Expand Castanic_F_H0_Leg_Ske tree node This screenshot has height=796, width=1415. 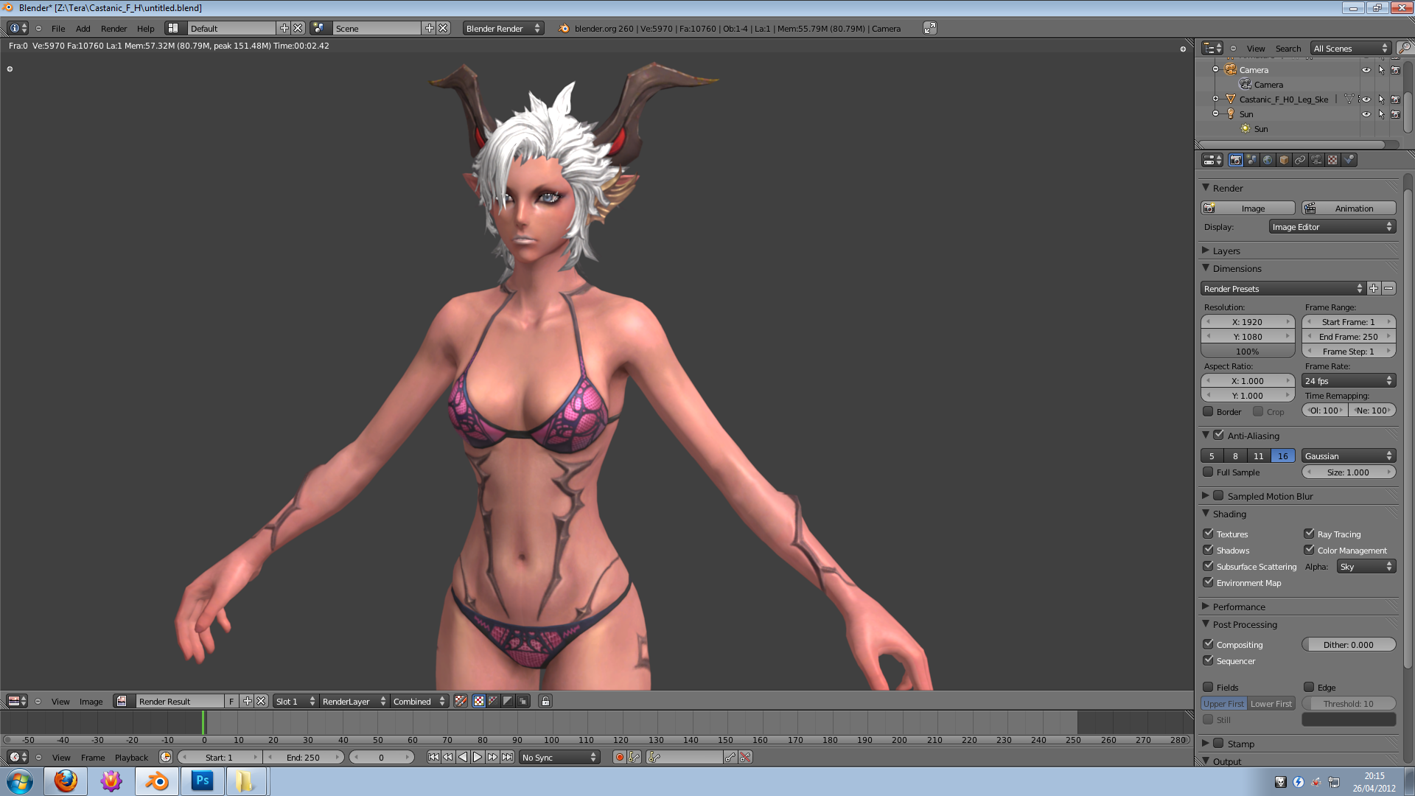(x=1215, y=99)
